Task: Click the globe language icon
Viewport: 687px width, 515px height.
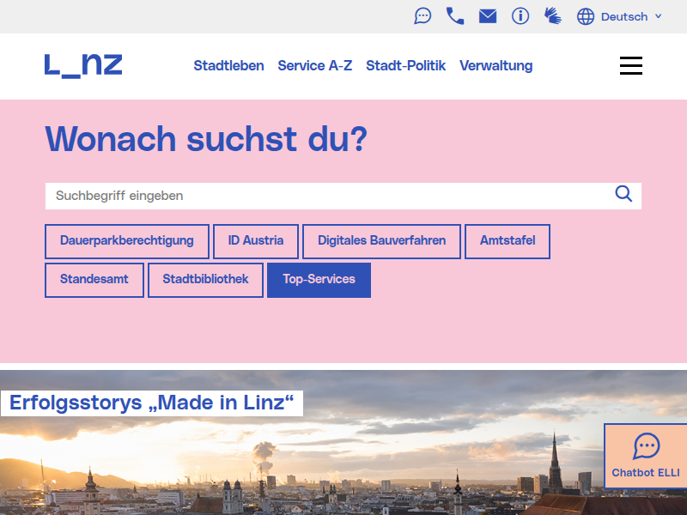Action: [585, 16]
